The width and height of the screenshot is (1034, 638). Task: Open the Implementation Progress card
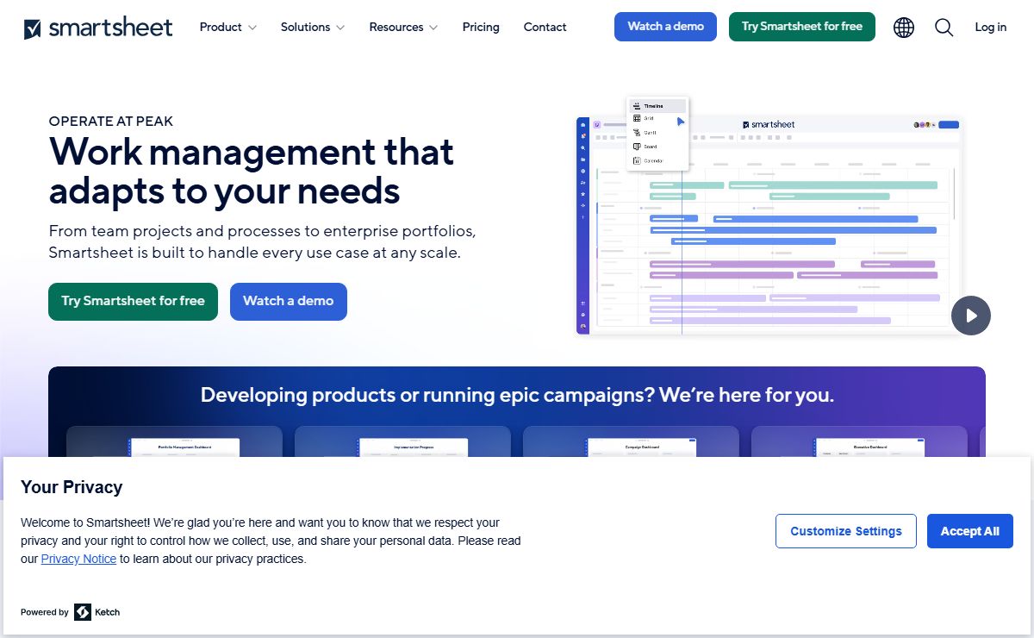tap(402, 441)
